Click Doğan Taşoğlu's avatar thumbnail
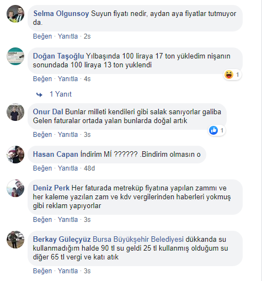 [15, 56]
